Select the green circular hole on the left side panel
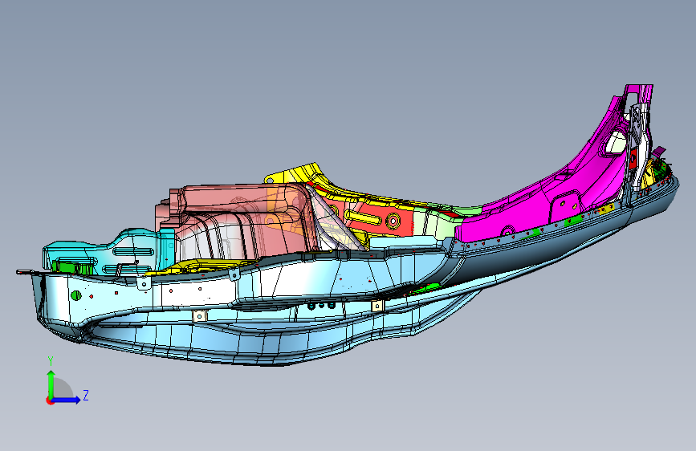Image resolution: width=696 pixels, height=451 pixels. tap(76, 295)
